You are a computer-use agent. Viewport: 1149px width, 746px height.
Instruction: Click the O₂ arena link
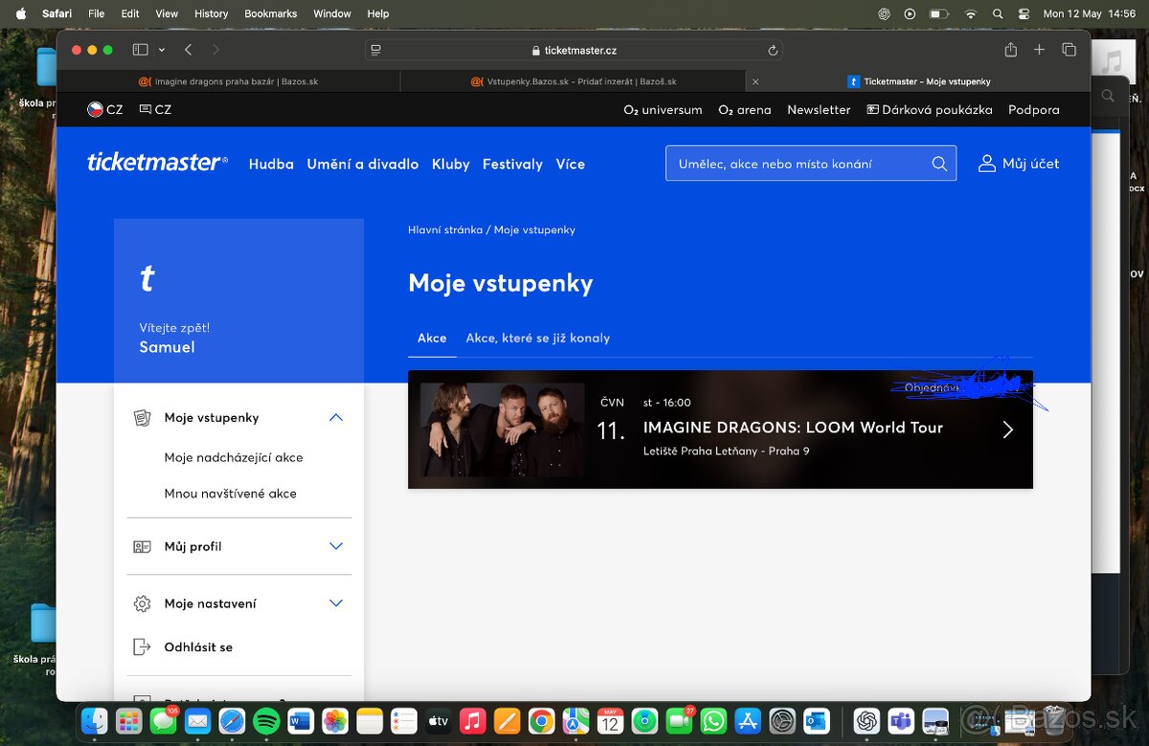pyautogui.click(x=745, y=109)
